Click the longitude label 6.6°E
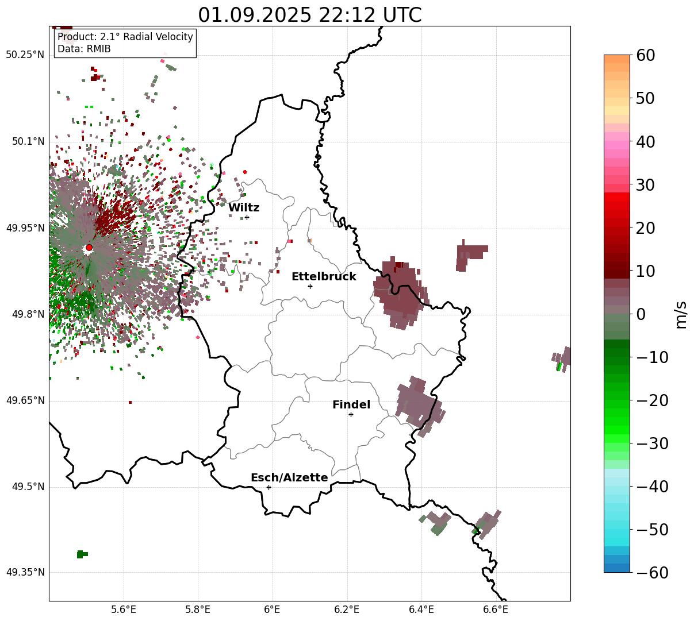Image resolution: width=694 pixels, height=621 pixels. click(496, 610)
